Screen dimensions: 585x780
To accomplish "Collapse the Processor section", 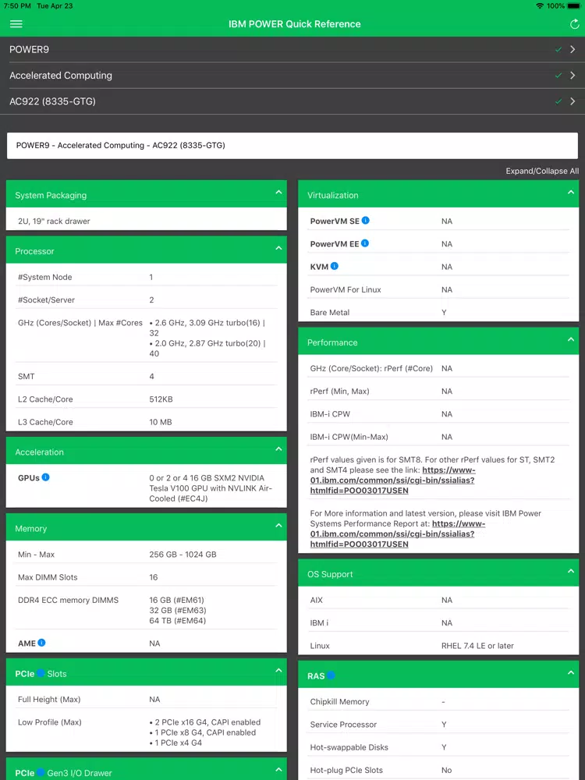I will [x=278, y=248].
